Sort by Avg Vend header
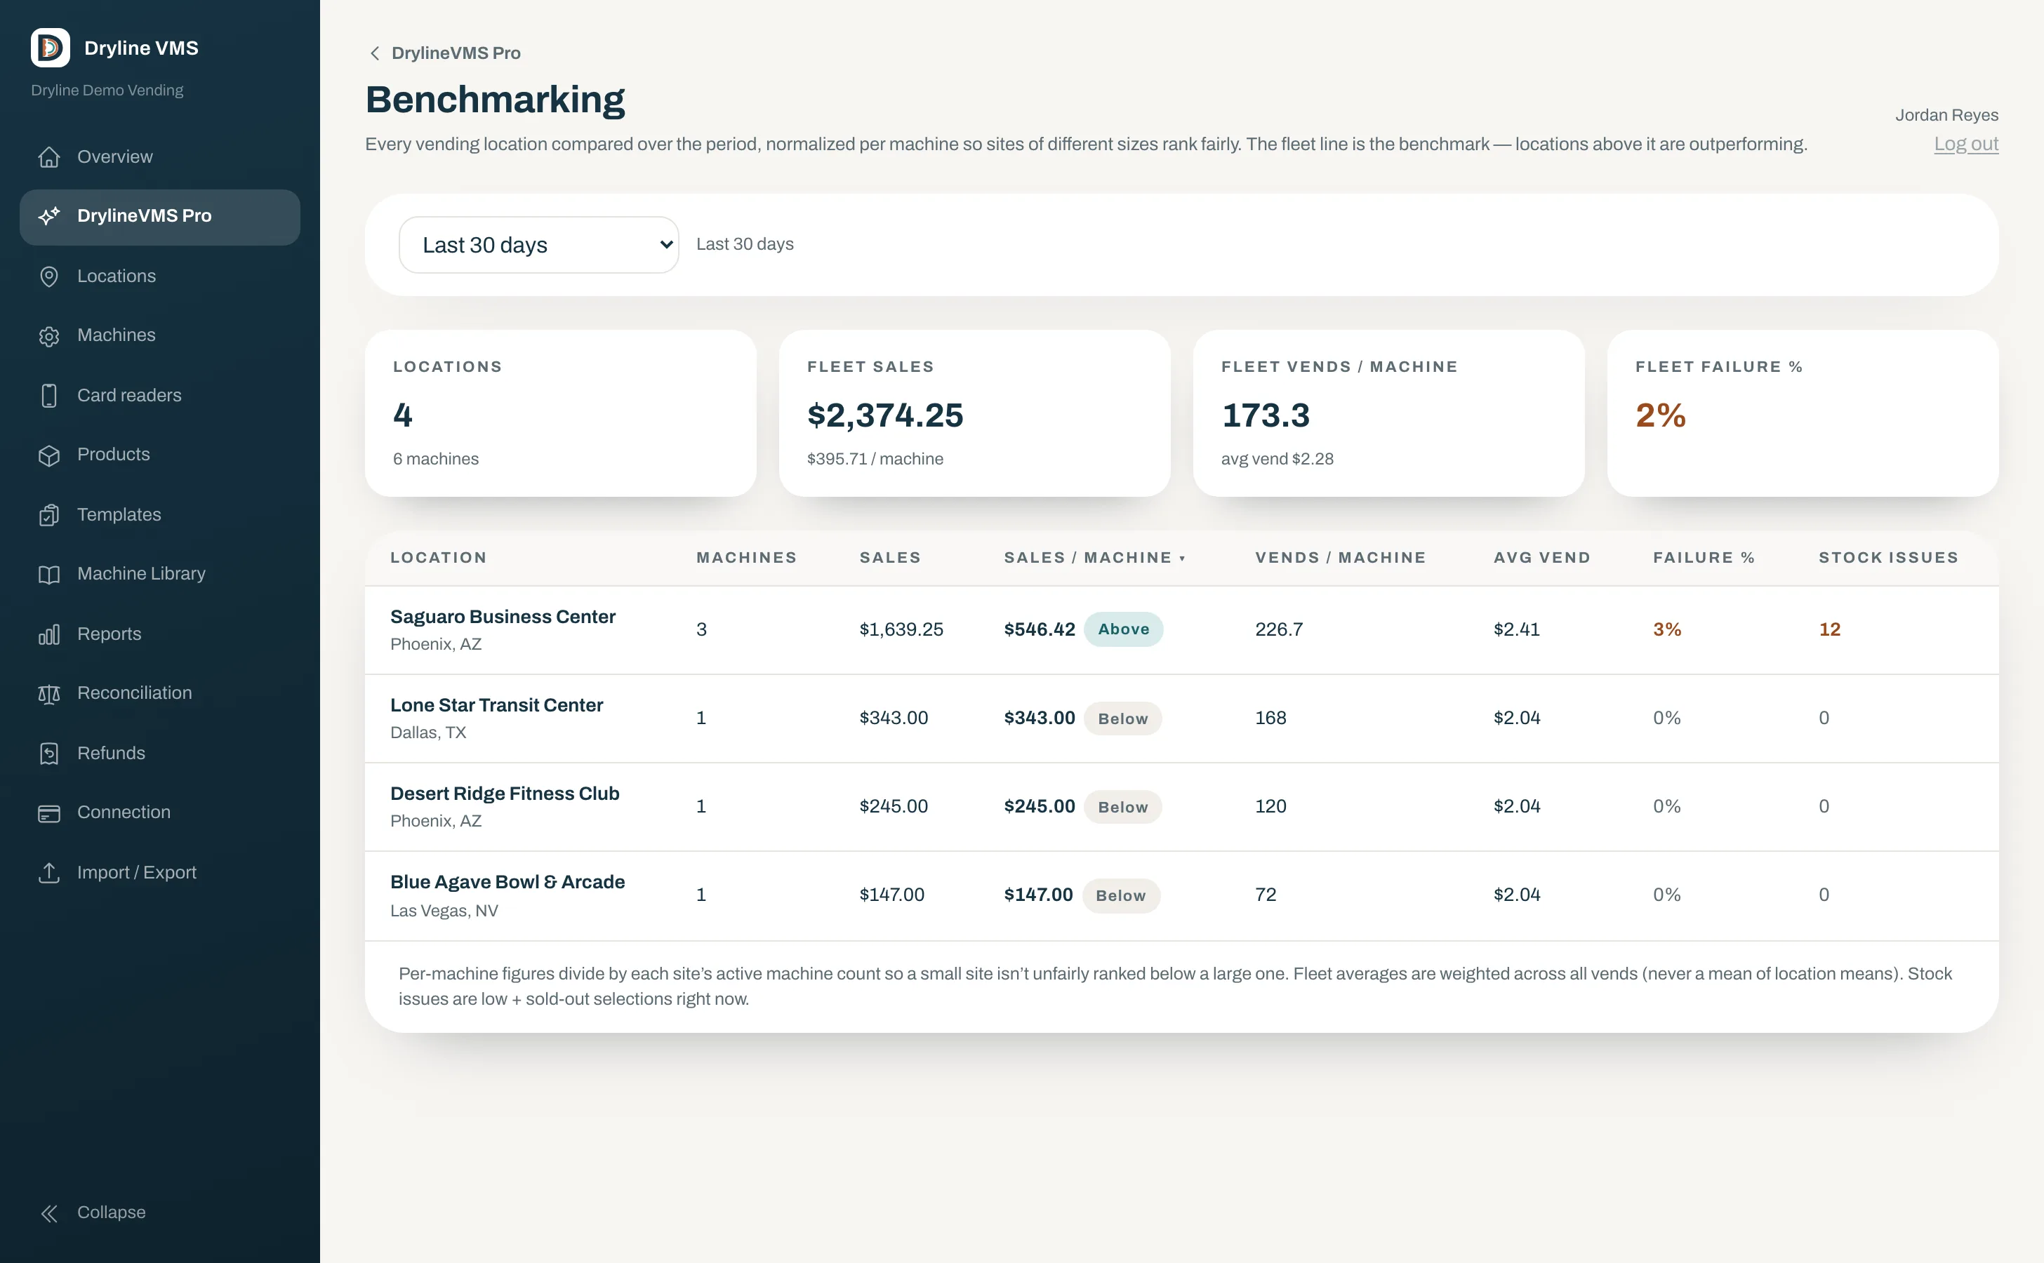Viewport: 2044px width, 1263px height. pyautogui.click(x=1542, y=558)
